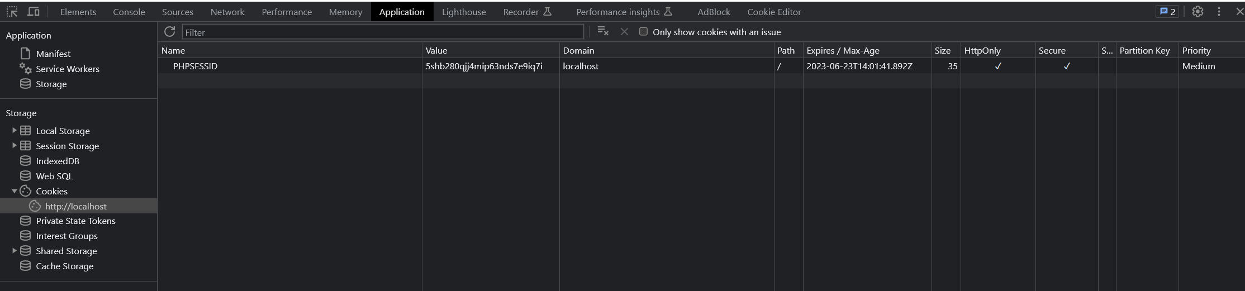The image size is (1245, 291).
Task: Open DevTools settings gear
Action: (x=1198, y=12)
